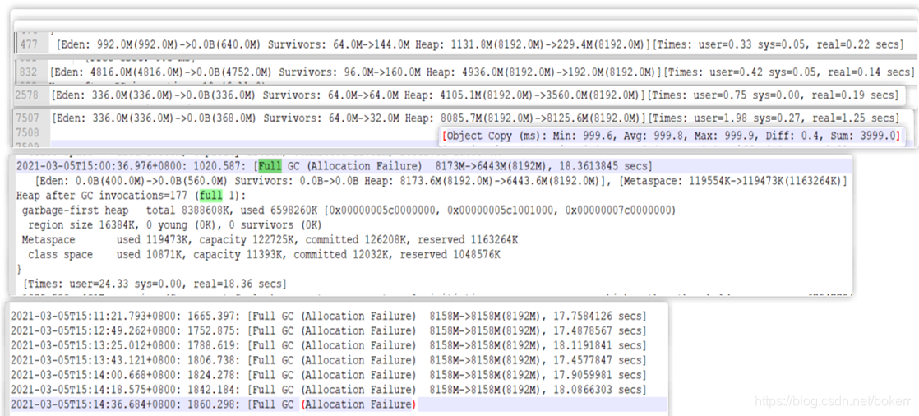The image size is (919, 416).
Task: Click '8173M->6443M(8192M), 18.3613845 secs' text
Action: (x=540, y=166)
